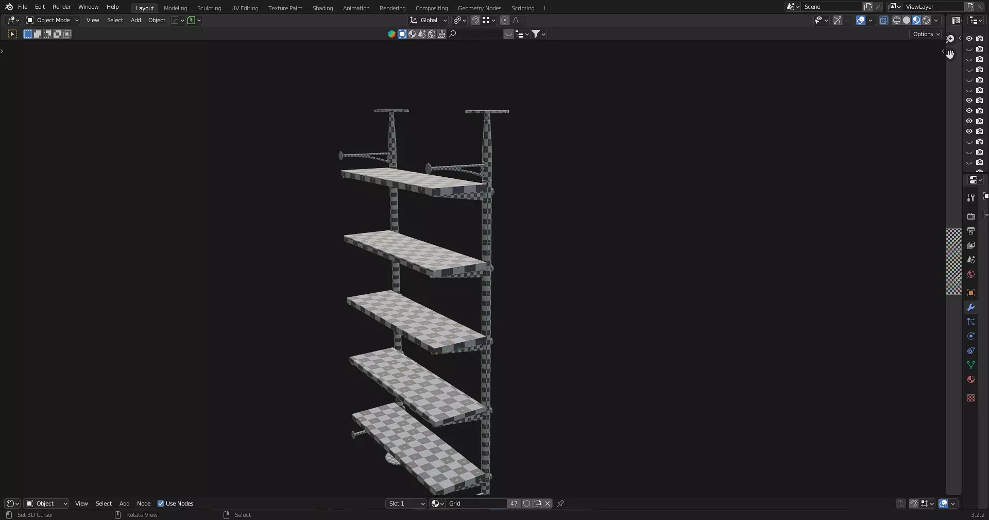Image resolution: width=989 pixels, height=520 pixels.
Task: Open the node editor Node menu
Action: tap(144, 504)
